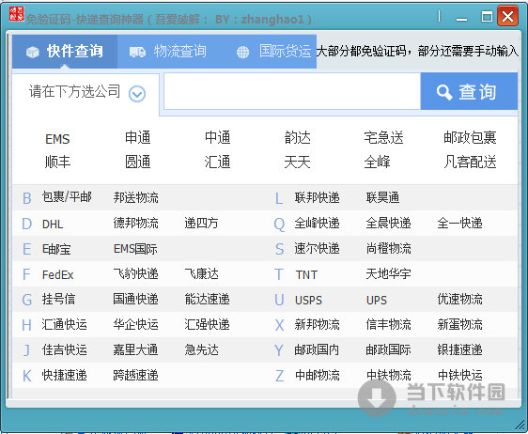Select 速尔快递 in the S row
This screenshot has height=434, width=528.
[x=317, y=249]
